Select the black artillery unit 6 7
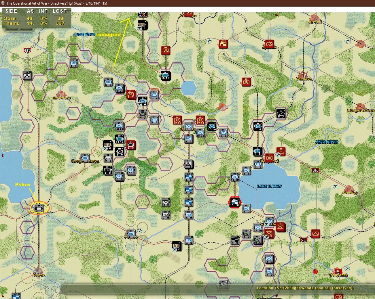Screen dimensions: 375x299 pyautogui.click(x=281, y=114)
